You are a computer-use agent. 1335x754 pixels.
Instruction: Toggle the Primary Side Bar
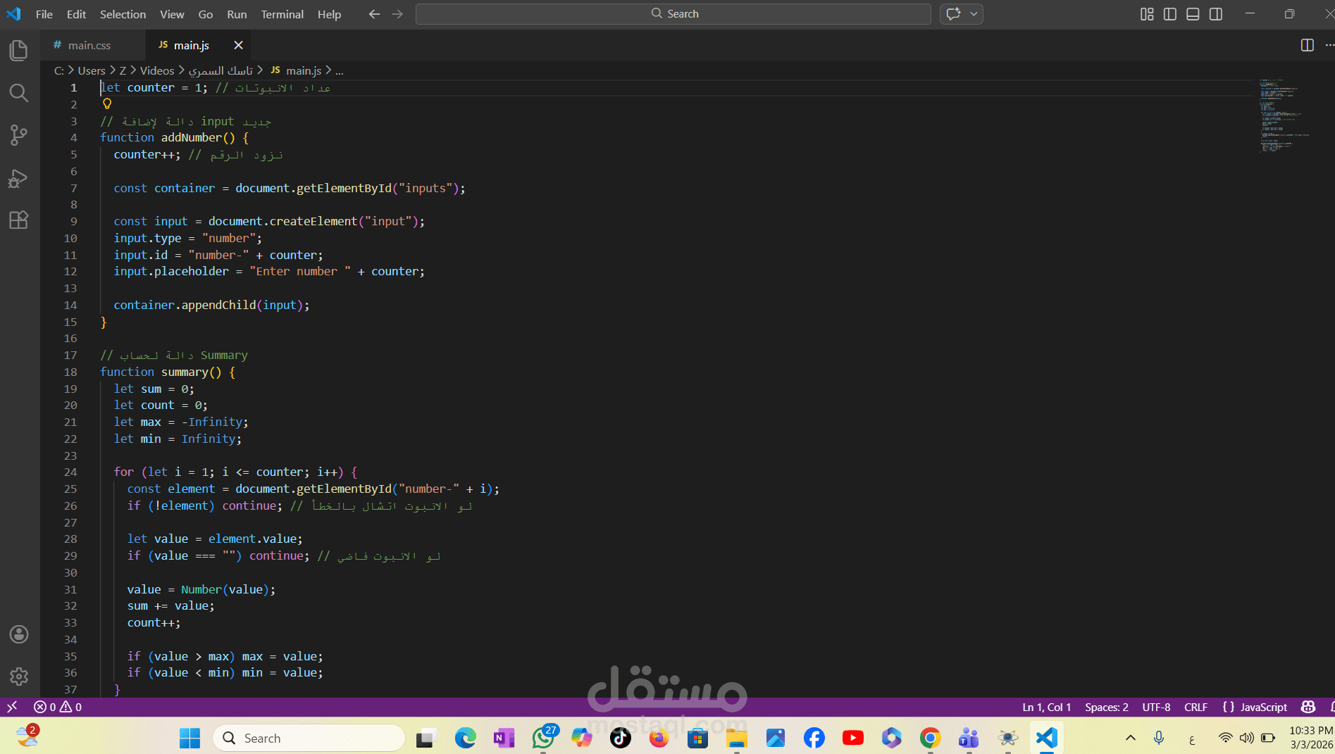[1170, 14]
